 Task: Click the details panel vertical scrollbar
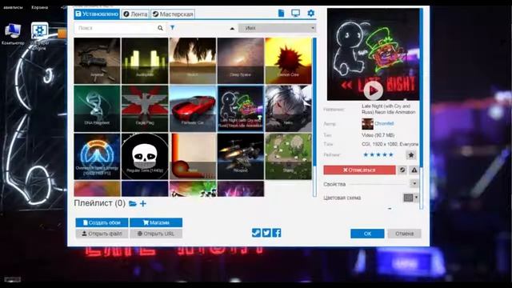422,109
